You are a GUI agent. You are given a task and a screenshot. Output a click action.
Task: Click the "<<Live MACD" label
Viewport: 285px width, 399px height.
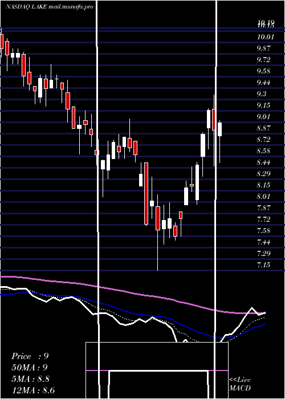pyautogui.click(x=240, y=384)
